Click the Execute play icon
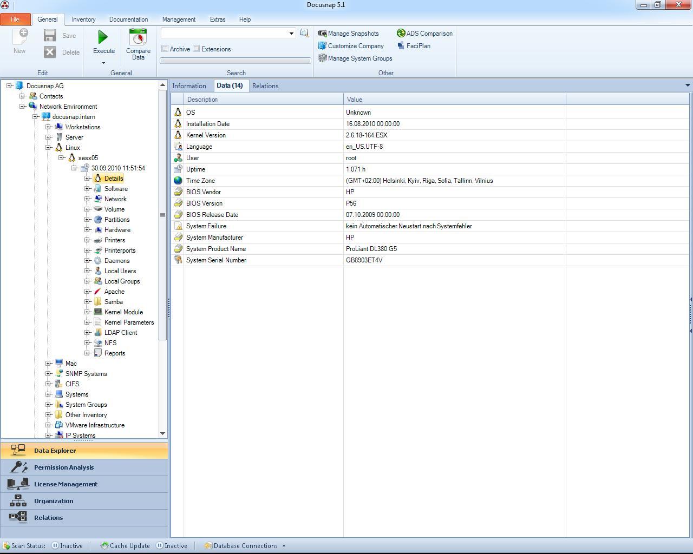Image resolution: width=693 pixels, height=554 pixels. [103, 37]
